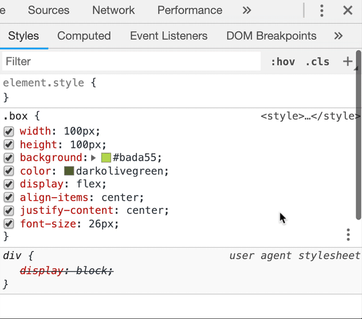Open the three-dot menu in the .box rule
Image resolution: width=362 pixels, height=319 pixels.
pos(348,234)
